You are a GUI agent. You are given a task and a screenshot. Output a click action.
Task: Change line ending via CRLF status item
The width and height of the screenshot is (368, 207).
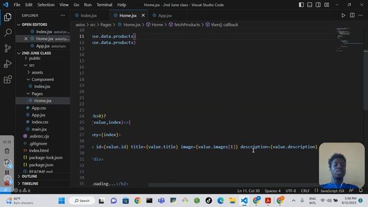coord(305,191)
